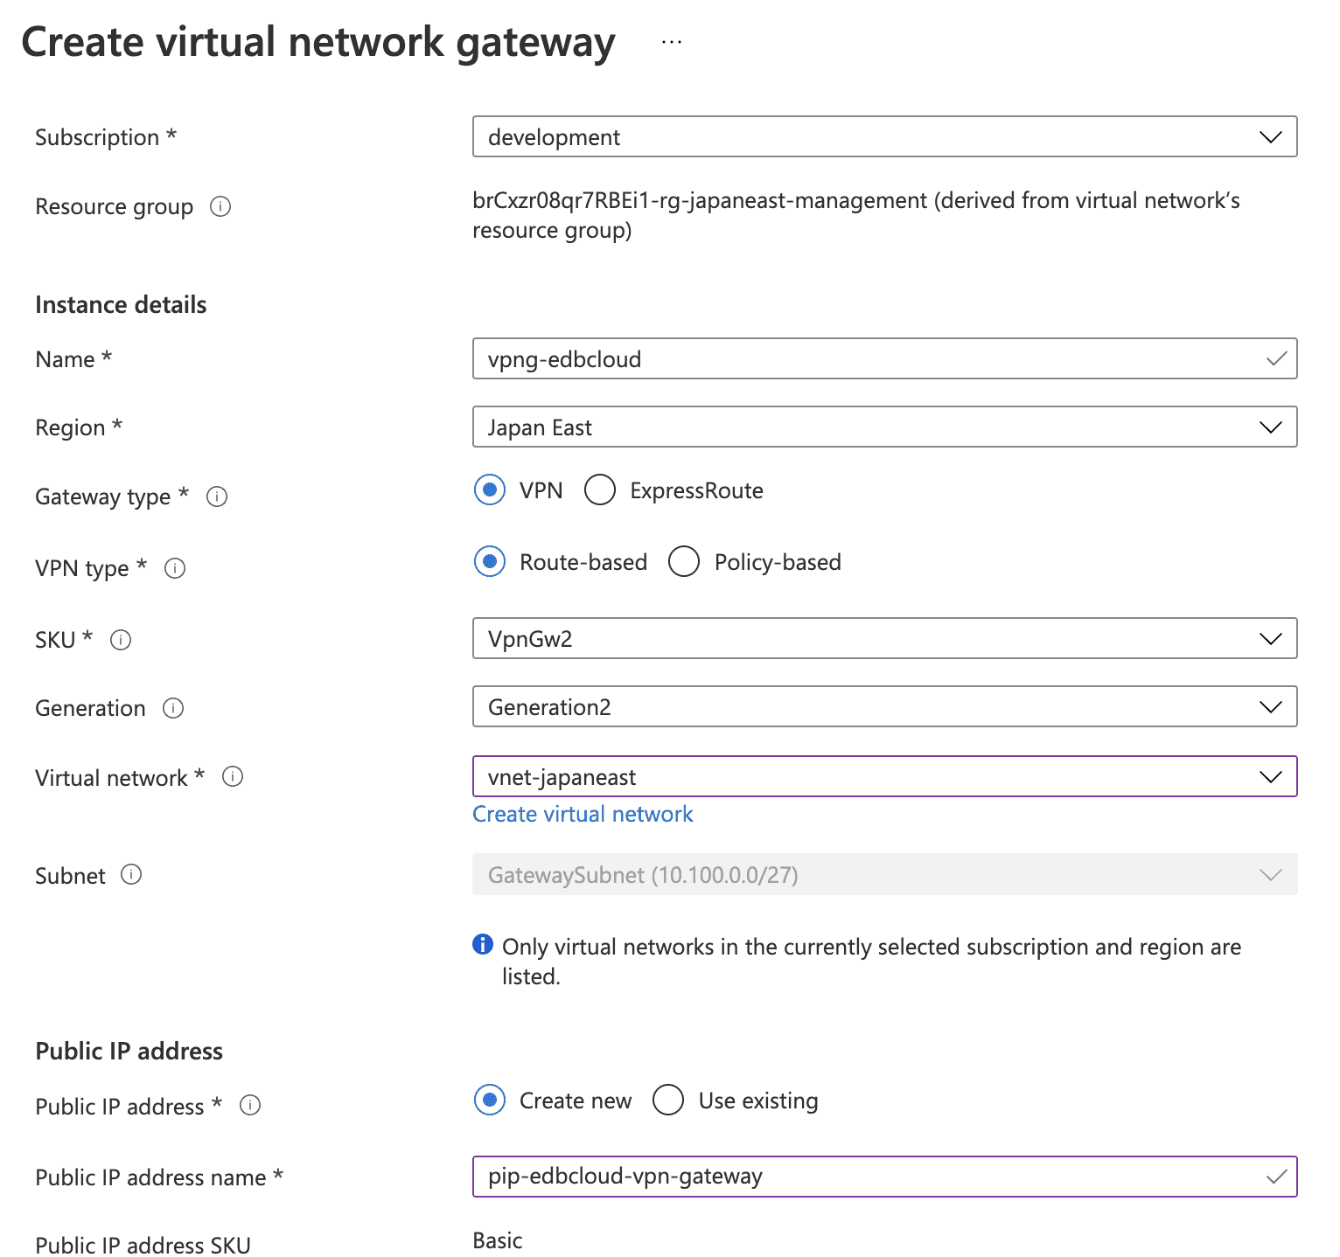
Task: Choose Use existing public IP address
Action: [668, 1101]
